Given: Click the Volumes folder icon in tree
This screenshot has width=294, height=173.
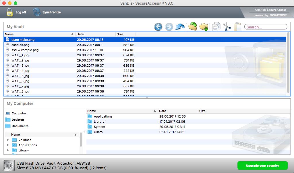Looking at the screenshot, I should coord(14,140).
